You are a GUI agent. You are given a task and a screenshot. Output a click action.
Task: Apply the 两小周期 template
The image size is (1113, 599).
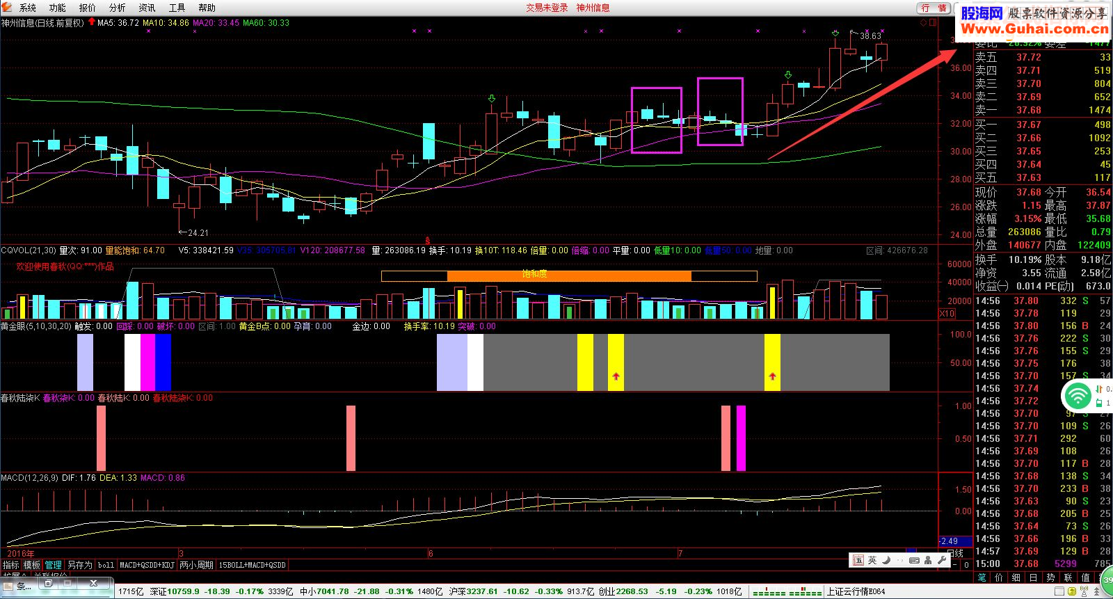[x=196, y=565]
